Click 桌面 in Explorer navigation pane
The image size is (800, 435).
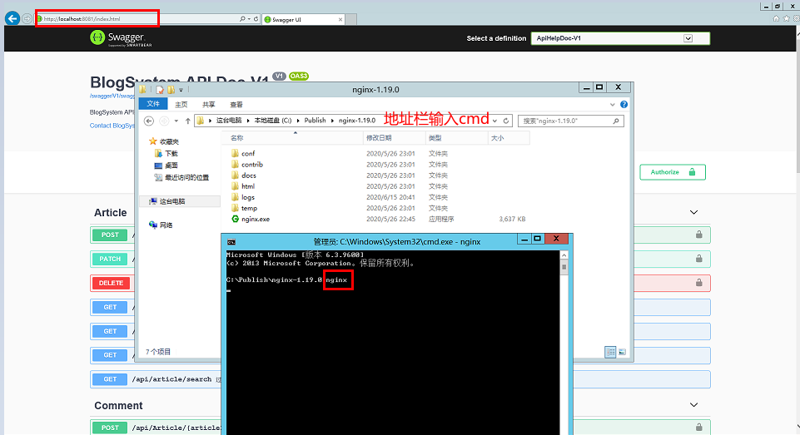(171, 166)
